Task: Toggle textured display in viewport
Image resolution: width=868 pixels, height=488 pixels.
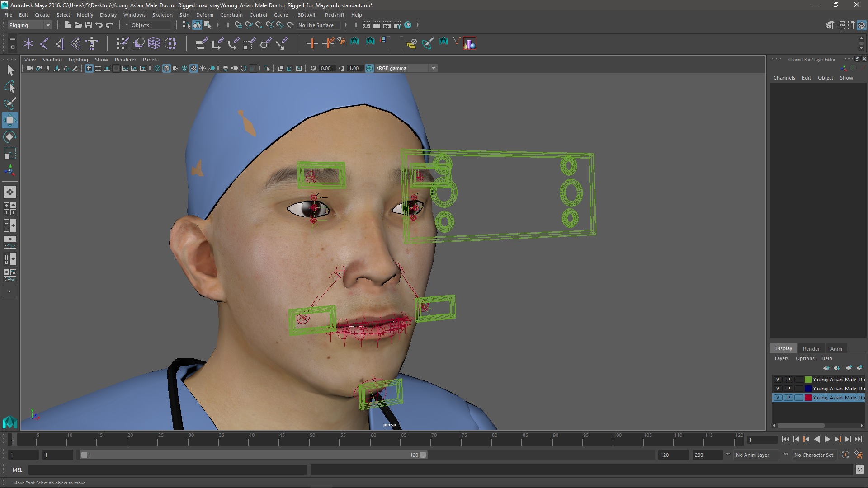Action: coord(193,68)
